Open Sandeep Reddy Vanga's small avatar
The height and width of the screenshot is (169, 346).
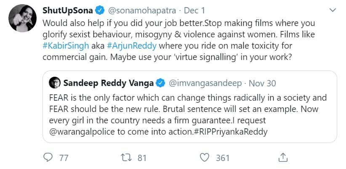(55, 83)
